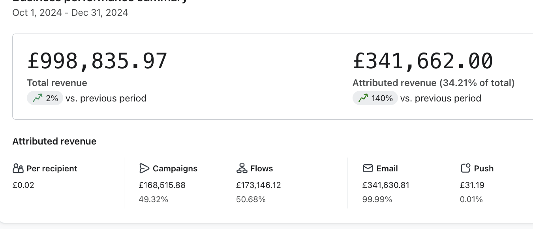Click the date range Oct 1 - Dec 31, 2024
Screen dimensions: 533x229
pyautogui.click(x=70, y=13)
